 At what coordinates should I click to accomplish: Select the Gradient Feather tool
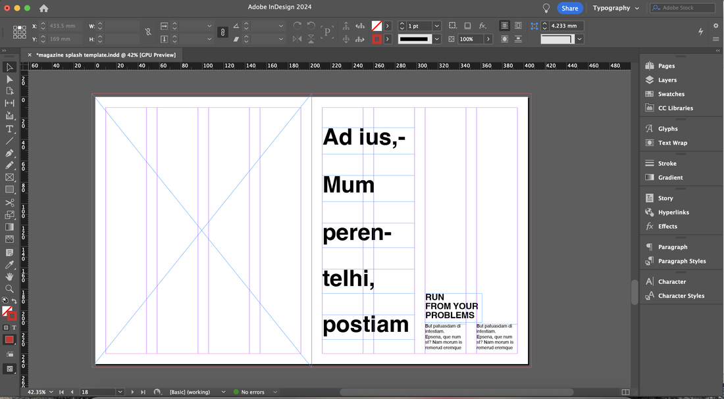(9, 239)
